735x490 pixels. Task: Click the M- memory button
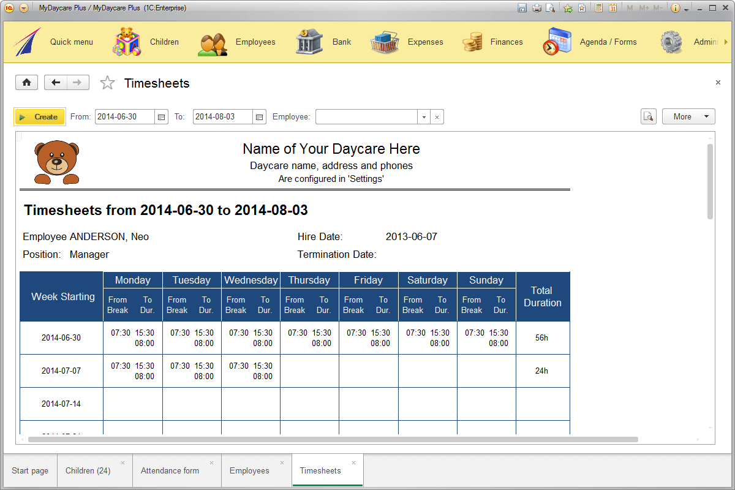click(658, 8)
